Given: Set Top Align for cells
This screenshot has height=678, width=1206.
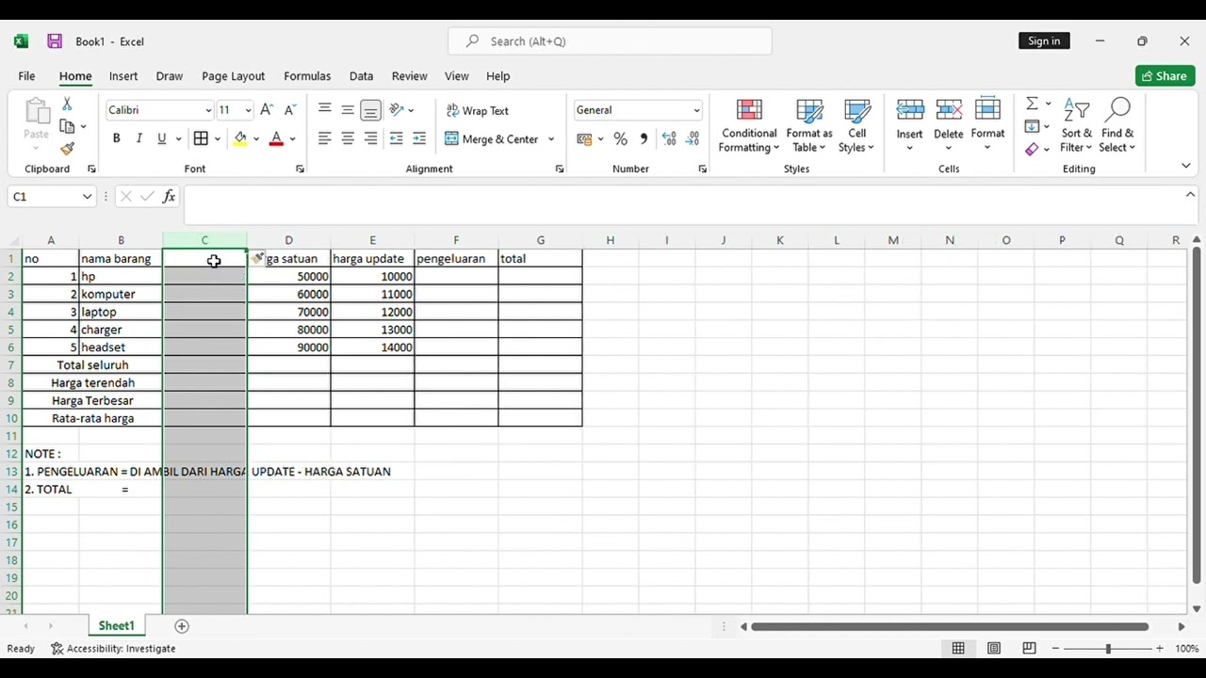Looking at the screenshot, I should pyautogui.click(x=325, y=110).
